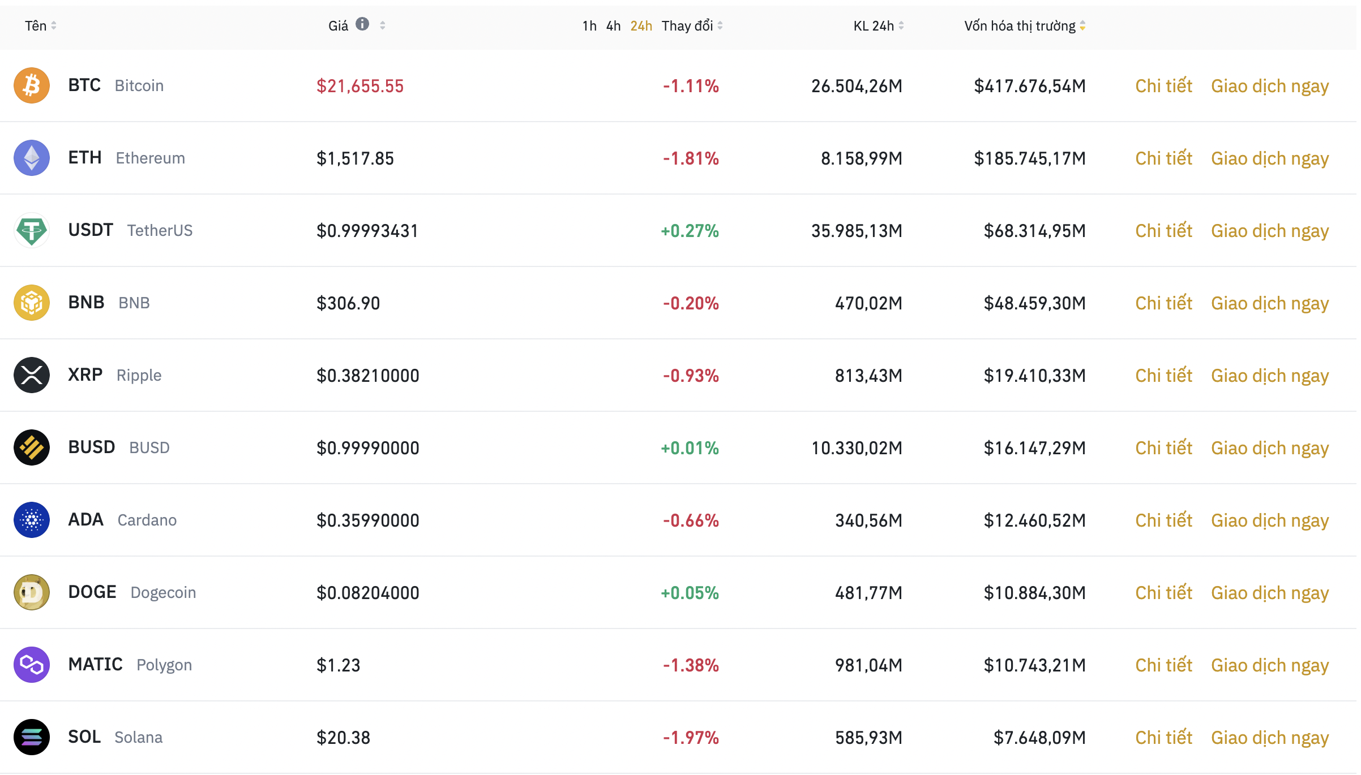Viewport: 1361px width, 775px height.
Task: Click the Ethereum name text
Action: click(151, 158)
